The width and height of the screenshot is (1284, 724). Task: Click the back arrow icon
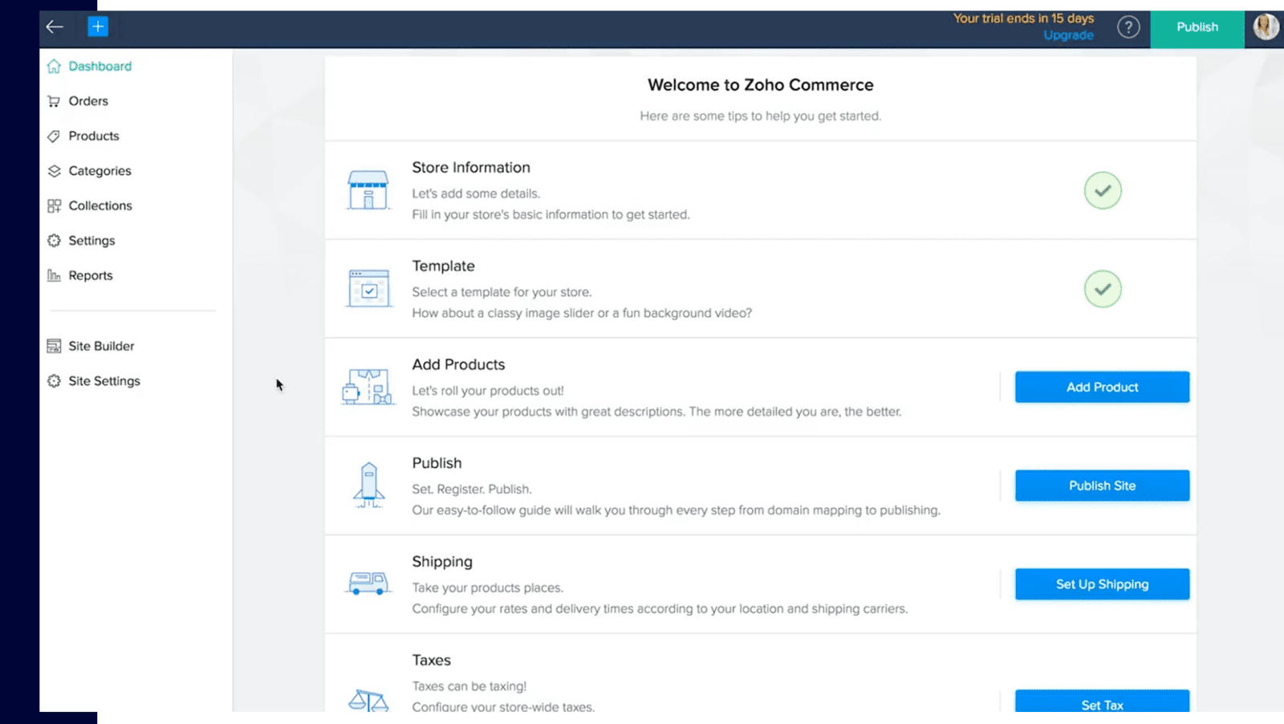click(x=55, y=26)
